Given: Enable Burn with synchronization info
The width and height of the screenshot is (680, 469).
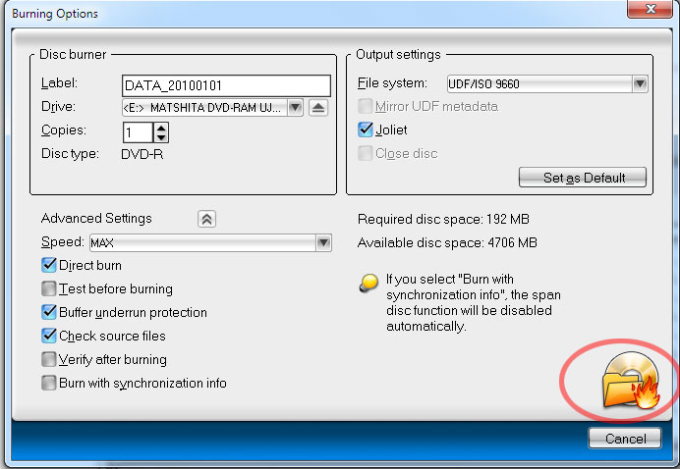Looking at the screenshot, I should coord(49,383).
